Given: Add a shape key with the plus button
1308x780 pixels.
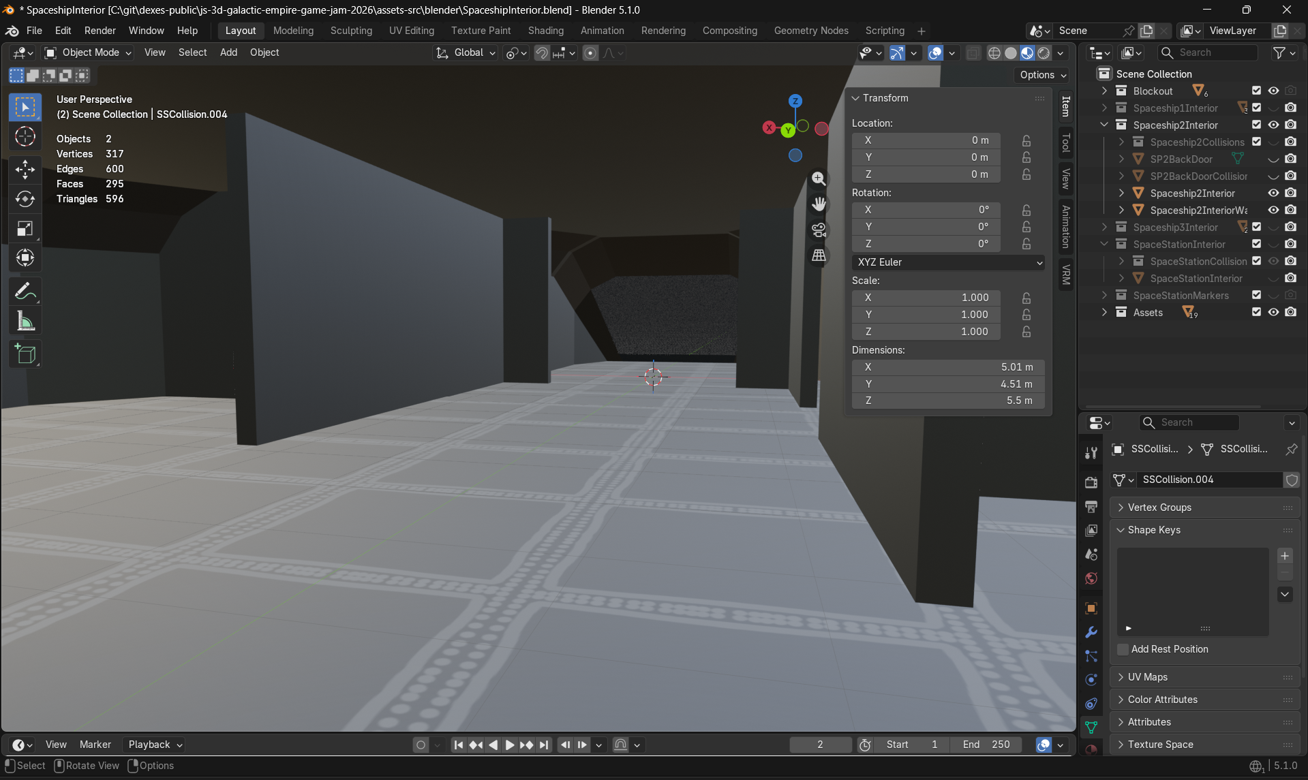Looking at the screenshot, I should tap(1284, 556).
